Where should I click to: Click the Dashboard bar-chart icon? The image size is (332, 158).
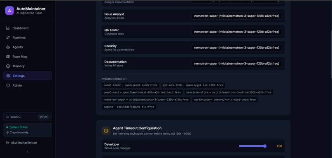click(x=8, y=28)
